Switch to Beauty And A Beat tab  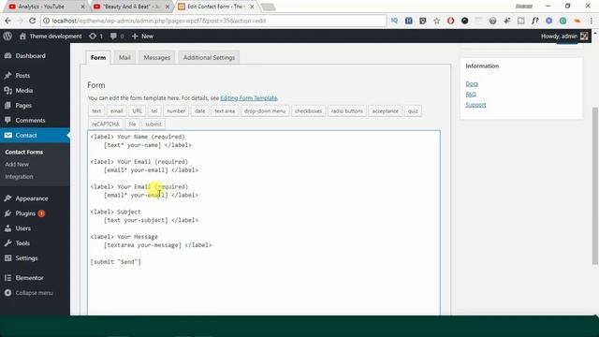(x=130, y=7)
